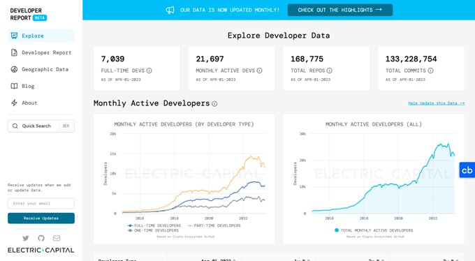Click the info icon beside Full-Time Devs
Image resolution: width=475 pixels, height=261 pixels.
pos(149,70)
